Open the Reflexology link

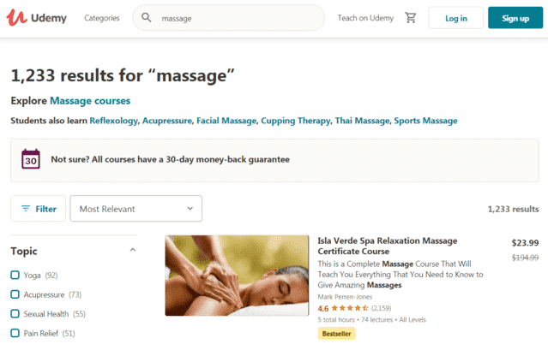[113, 121]
